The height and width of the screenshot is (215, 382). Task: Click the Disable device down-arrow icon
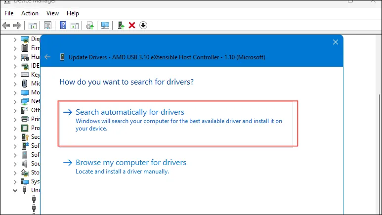click(x=143, y=25)
